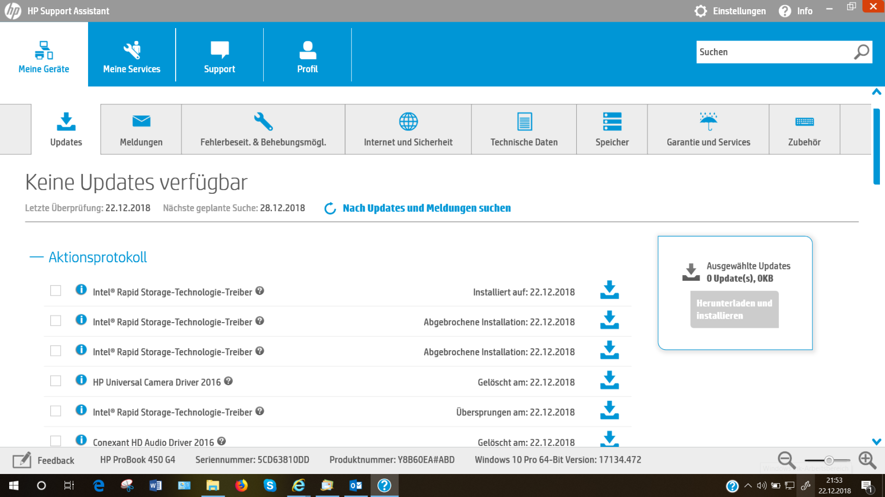Screen dimensions: 885x497
Task: Open File Explorer from the taskbar
Action: coord(213,485)
